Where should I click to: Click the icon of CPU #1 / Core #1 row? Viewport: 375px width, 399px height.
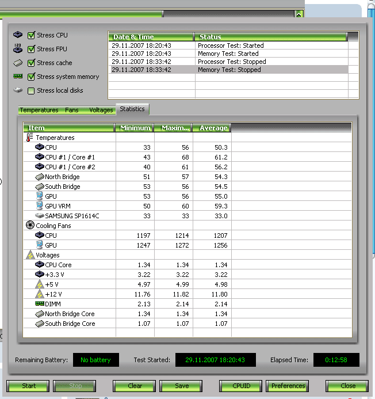[40, 157]
